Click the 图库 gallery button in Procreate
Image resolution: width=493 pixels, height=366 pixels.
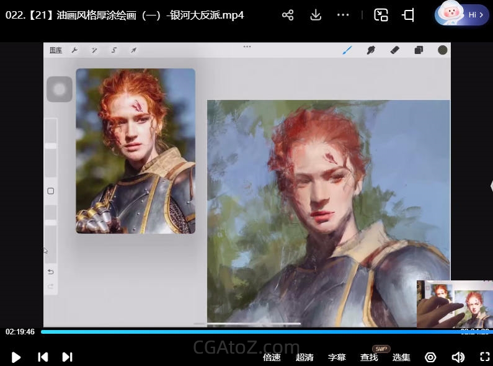(x=56, y=50)
